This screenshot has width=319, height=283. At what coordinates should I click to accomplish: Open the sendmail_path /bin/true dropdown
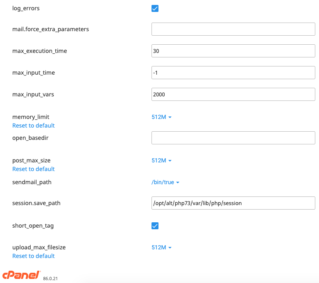[x=165, y=182]
